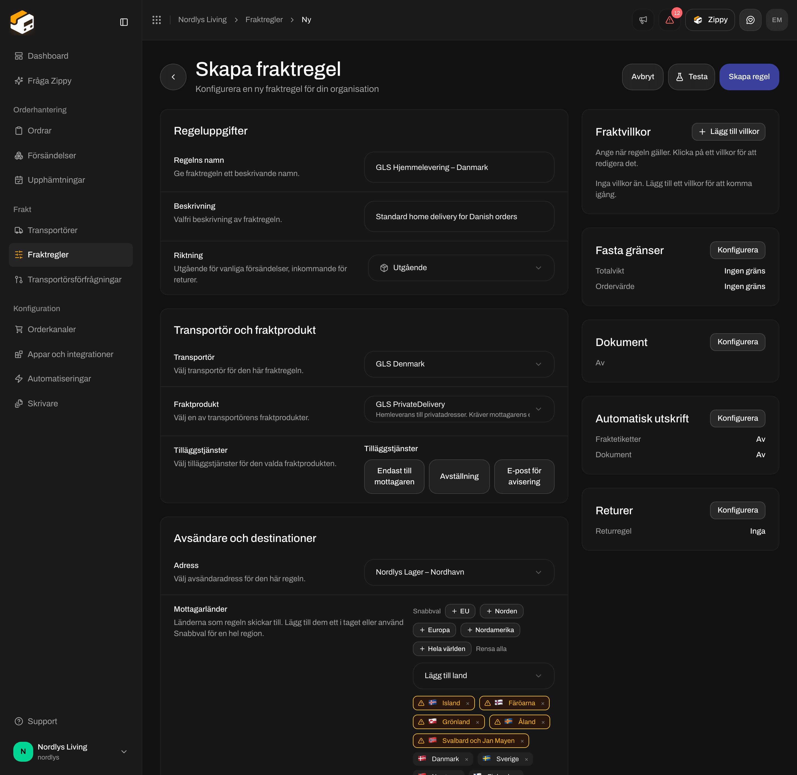Open Transportörer in the sidebar
This screenshot has height=775, width=797.
71,230
